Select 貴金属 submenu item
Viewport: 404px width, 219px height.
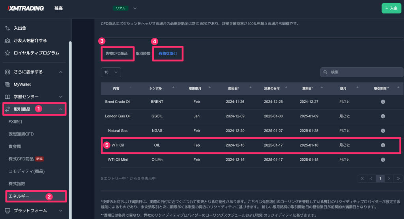(15, 146)
